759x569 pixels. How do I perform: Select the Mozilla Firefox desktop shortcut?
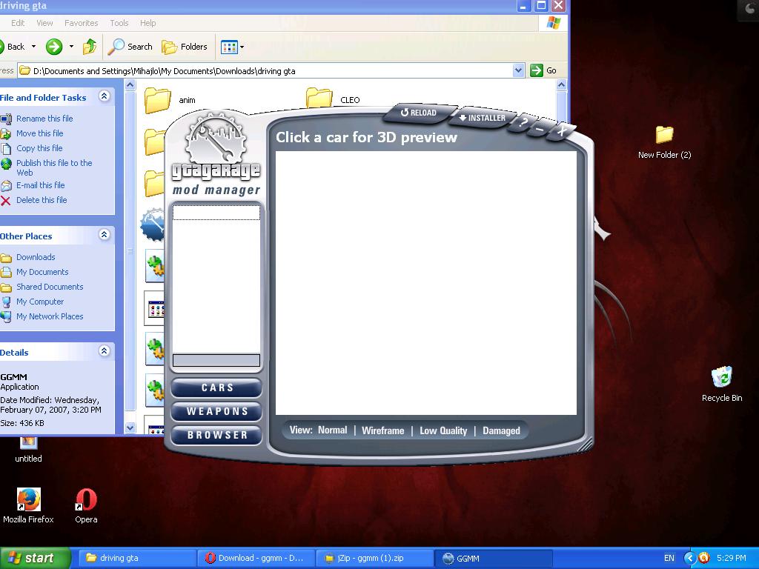click(x=29, y=506)
